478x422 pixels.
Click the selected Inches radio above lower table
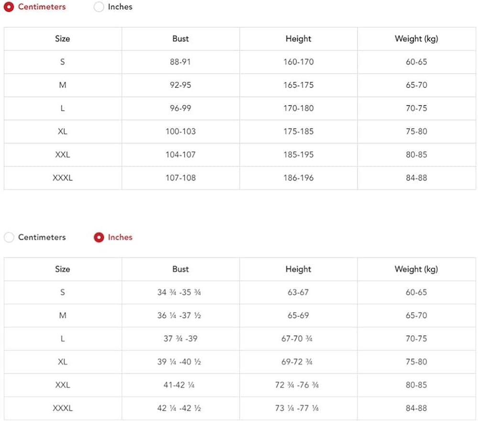pos(99,237)
